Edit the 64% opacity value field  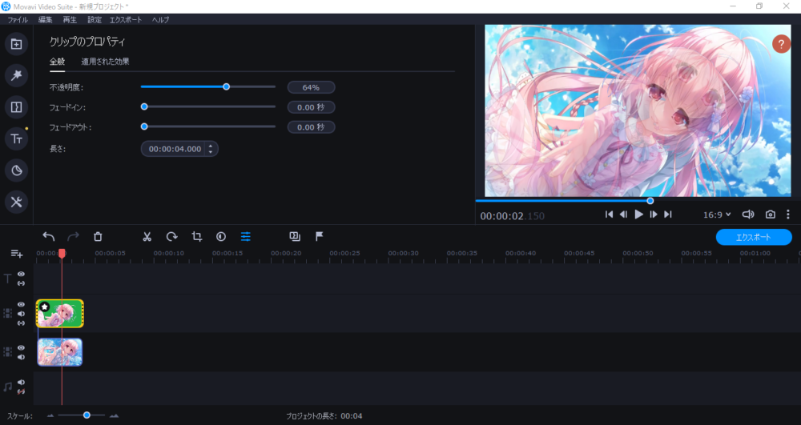point(311,88)
